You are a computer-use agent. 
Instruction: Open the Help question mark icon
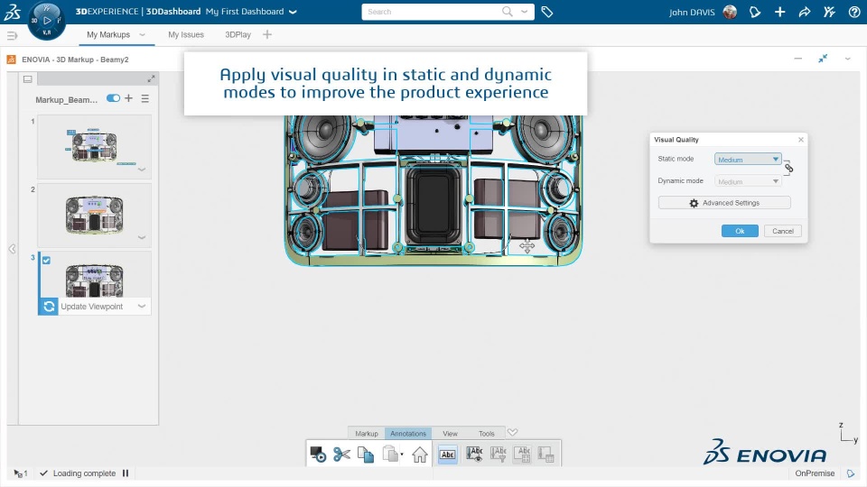pos(854,12)
